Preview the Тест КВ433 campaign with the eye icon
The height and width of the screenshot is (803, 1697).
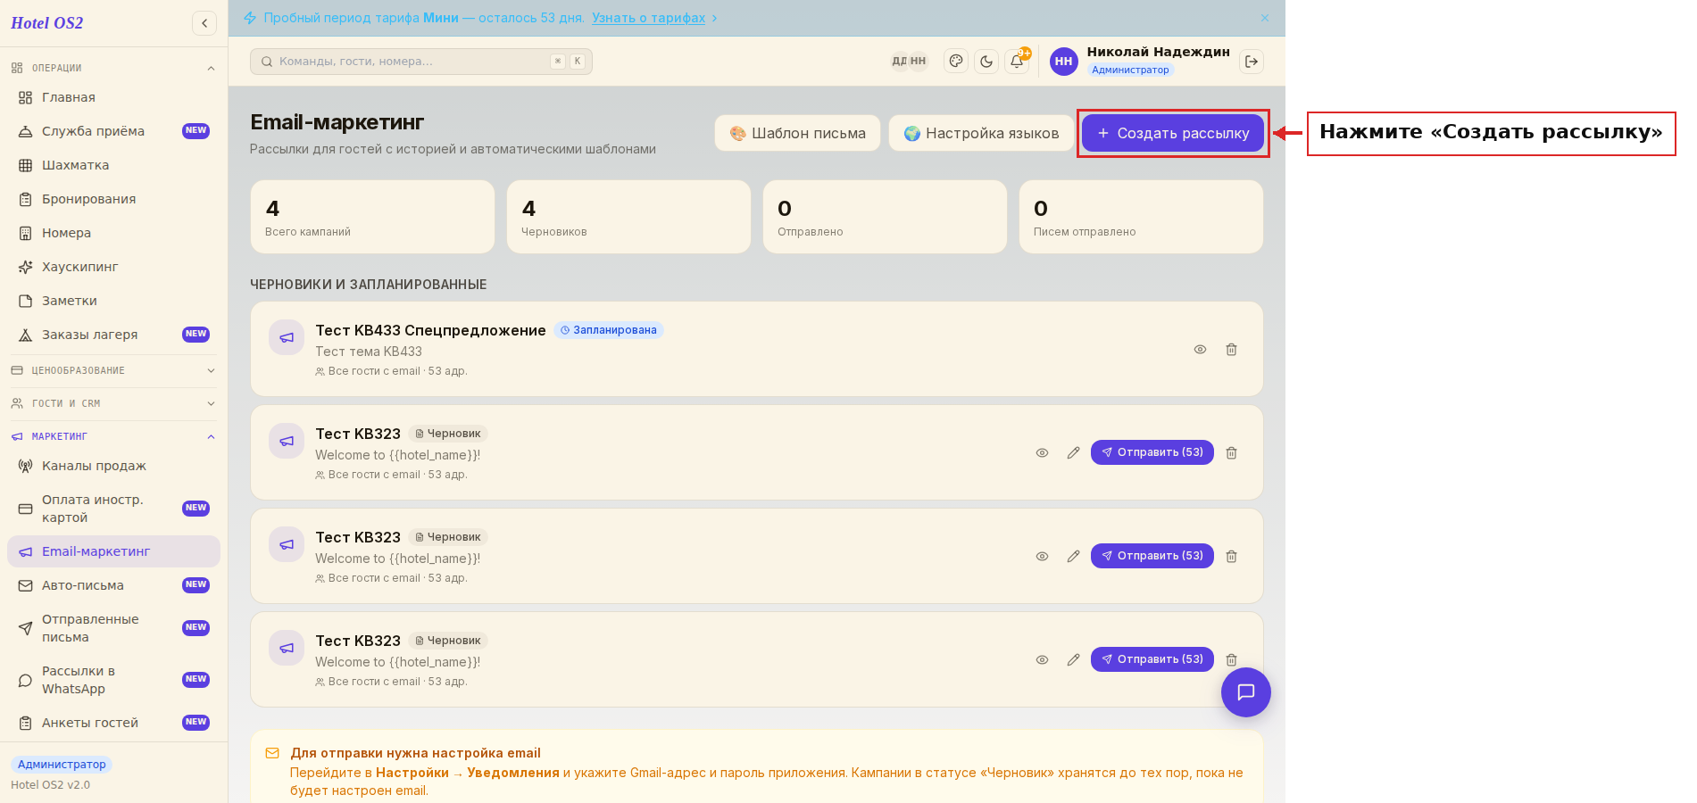pyautogui.click(x=1200, y=350)
